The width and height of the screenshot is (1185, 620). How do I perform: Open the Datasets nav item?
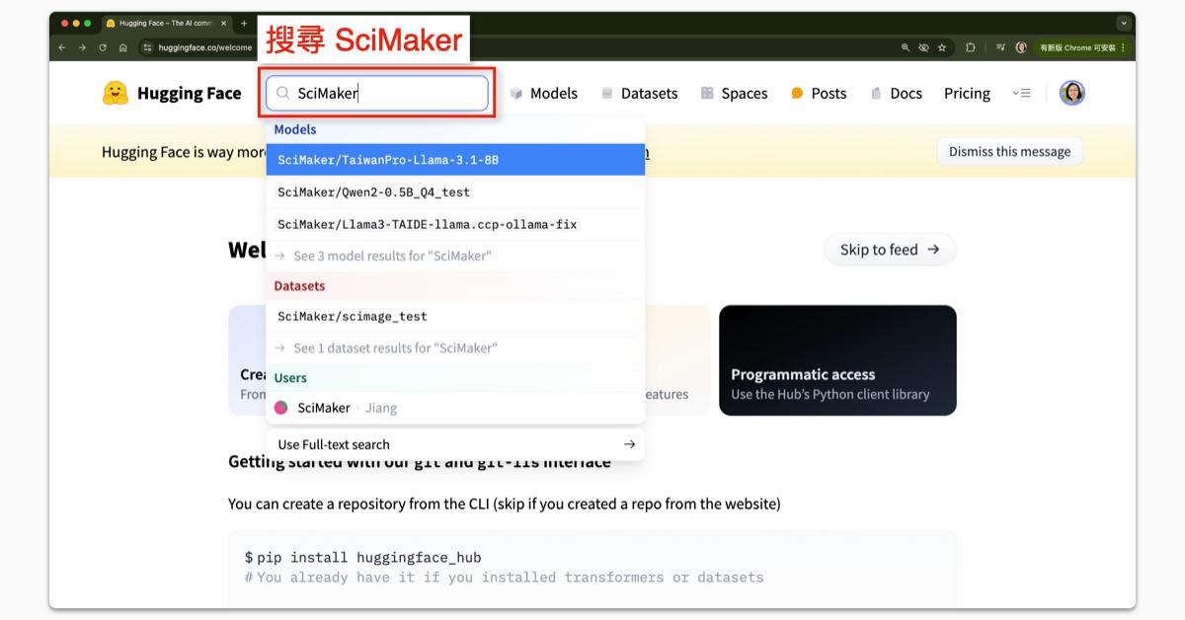pos(639,93)
